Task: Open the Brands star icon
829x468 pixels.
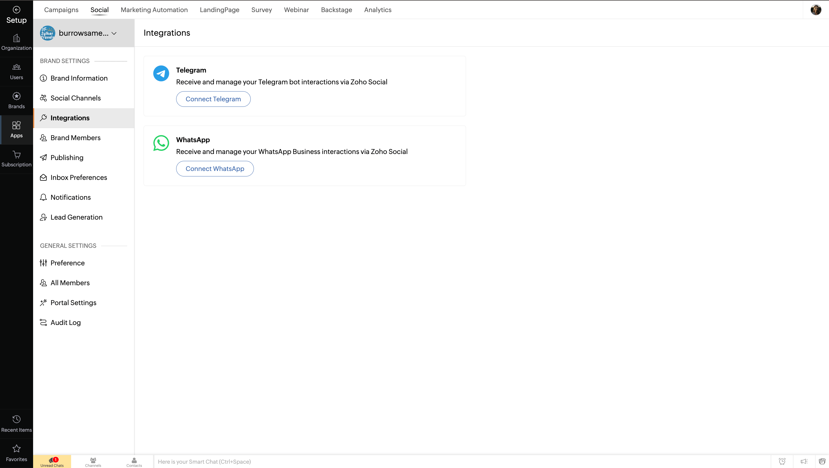Action: click(x=16, y=96)
